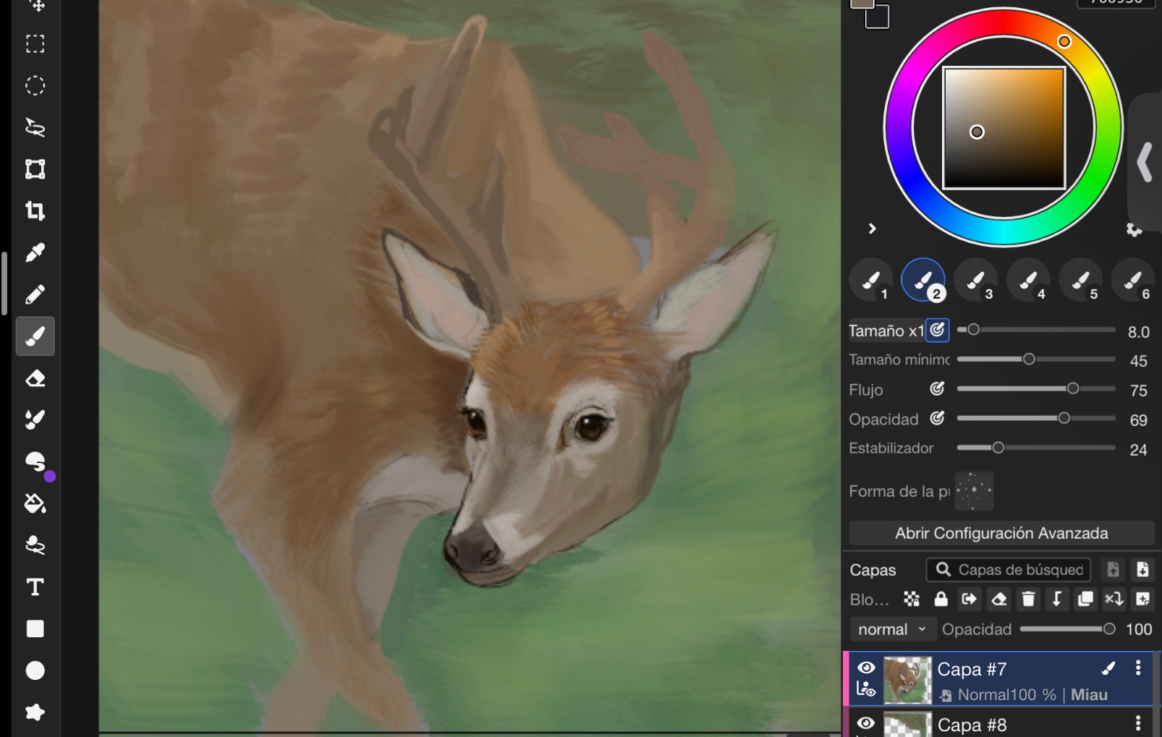Viewport: 1162px width, 737px height.
Task: Adjust the Flujo slider
Action: point(1073,389)
